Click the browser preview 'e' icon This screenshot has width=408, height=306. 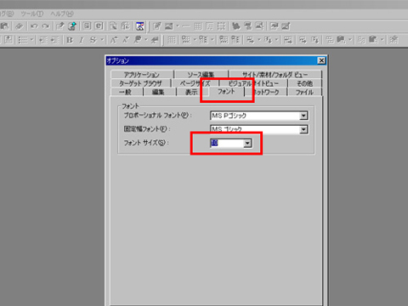click(x=99, y=26)
